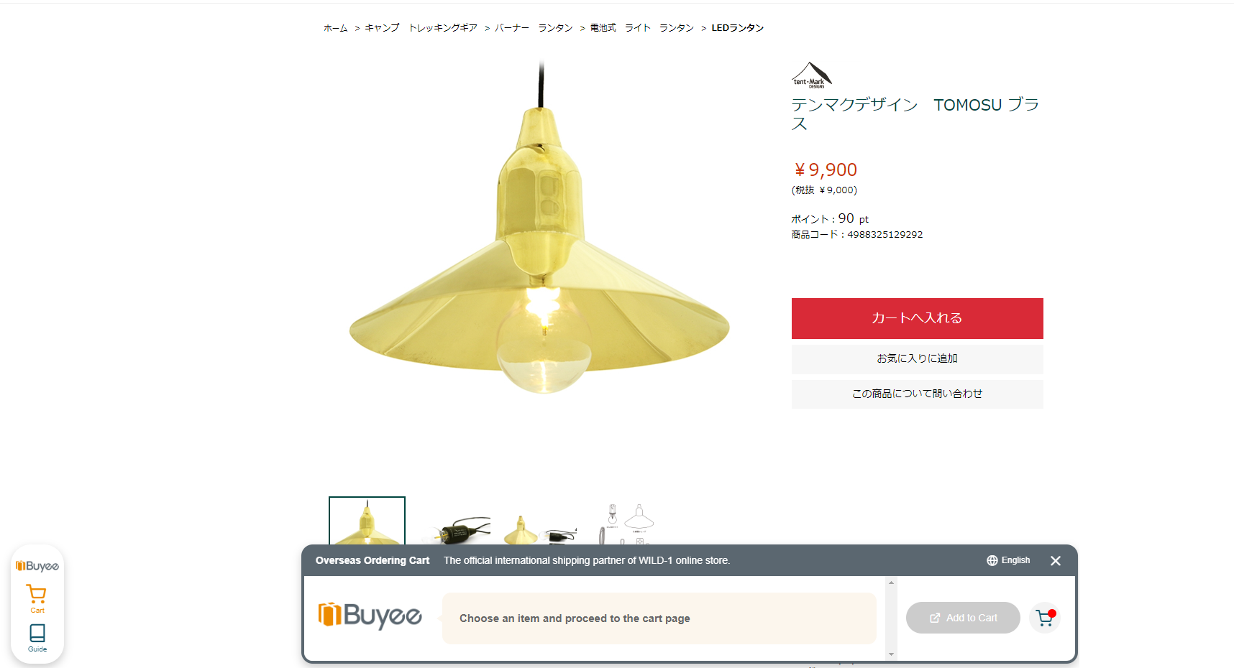Open the Buyee cart icon with red dot
The height and width of the screenshot is (668, 1234).
coord(1045,618)
